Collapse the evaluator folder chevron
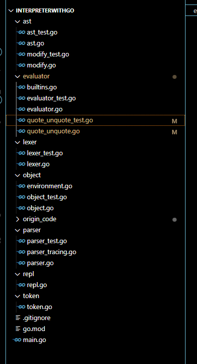The height and width of the screenshot is (364, 197). pyautogui.click(x=17, y=76)
